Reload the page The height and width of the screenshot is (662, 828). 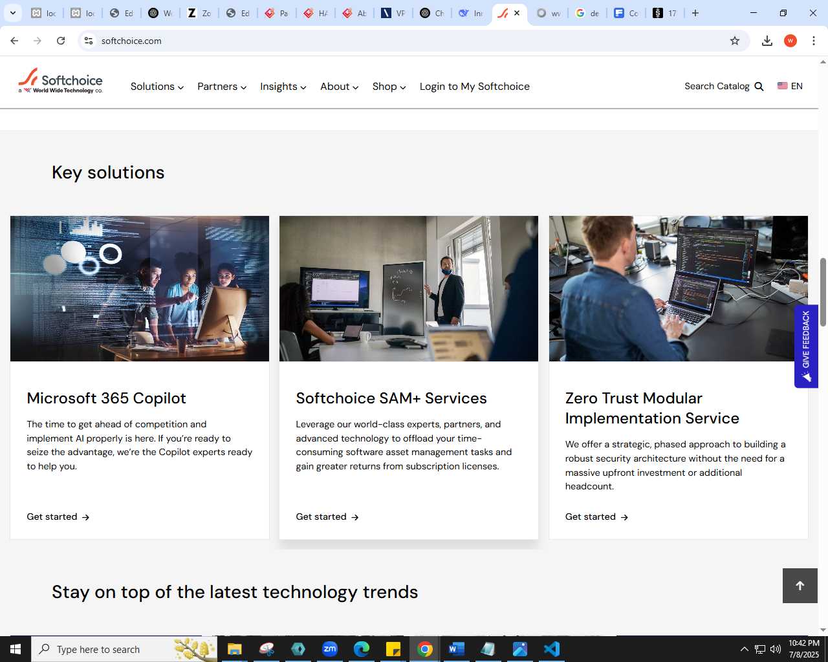point(61,41)
